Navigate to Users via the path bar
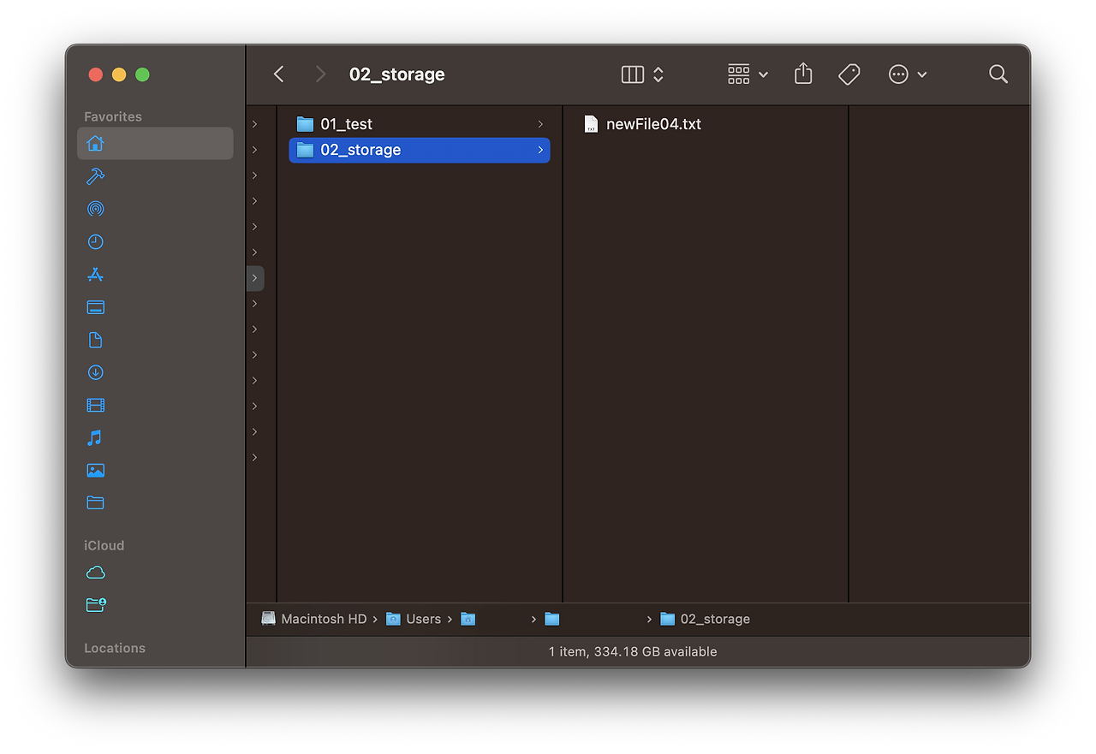The width and height of the screenshot is (1096, 754). pos(424,619)
